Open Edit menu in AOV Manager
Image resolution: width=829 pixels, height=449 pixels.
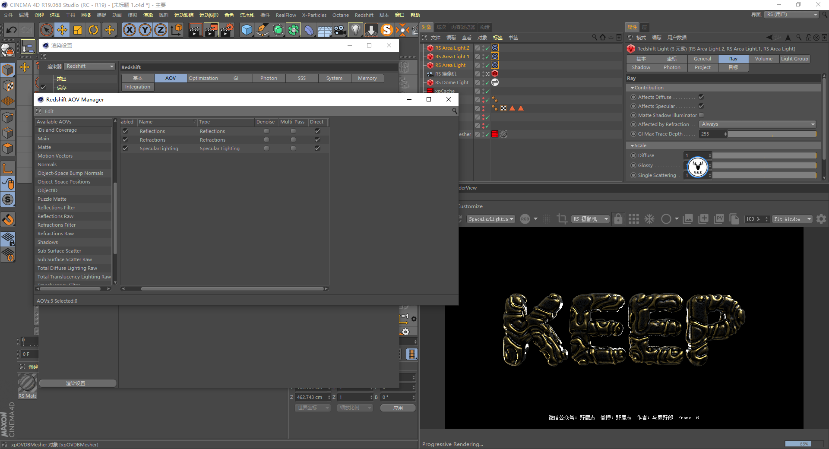coord(49,111)
